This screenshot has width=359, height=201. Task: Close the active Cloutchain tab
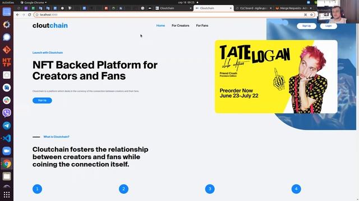tap(231, 8)
